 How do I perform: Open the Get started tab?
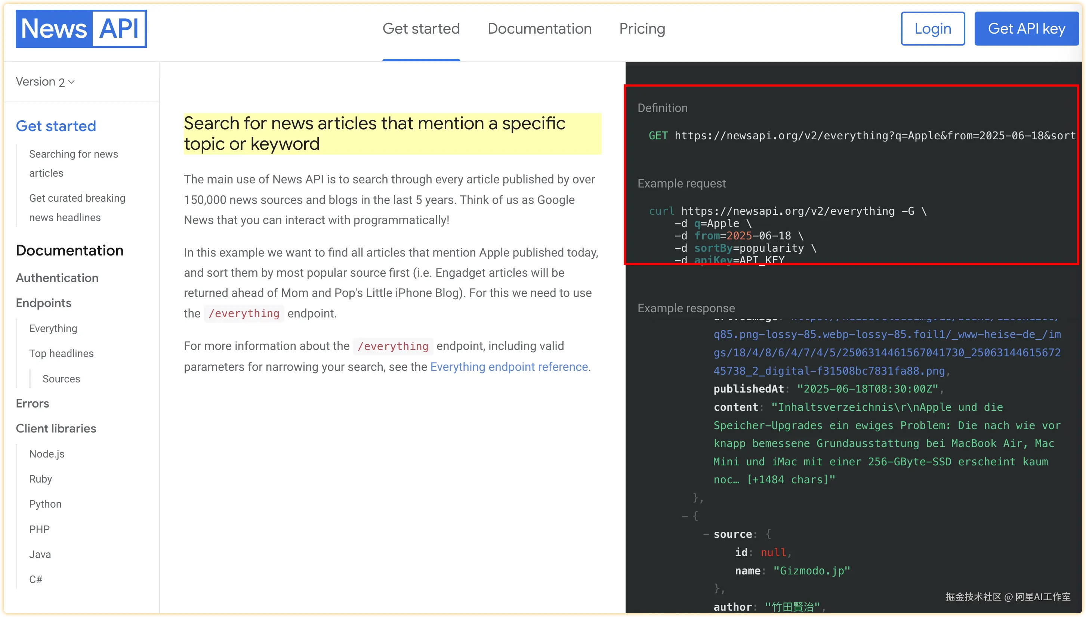(421, 28)
